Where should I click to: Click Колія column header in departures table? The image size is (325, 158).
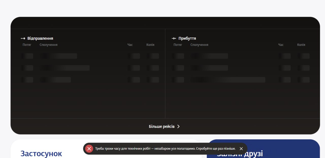pos(150,45)
